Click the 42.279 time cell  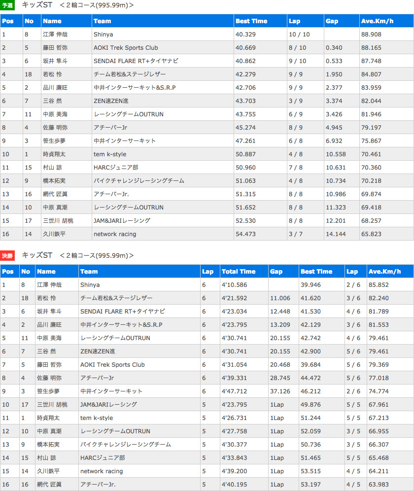pyautogui.click(x=245, y=74)
